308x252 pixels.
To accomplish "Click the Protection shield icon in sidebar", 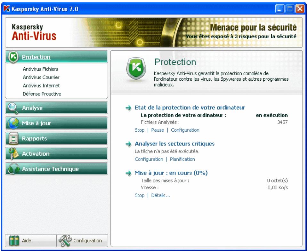I will (x=13, y=57).
